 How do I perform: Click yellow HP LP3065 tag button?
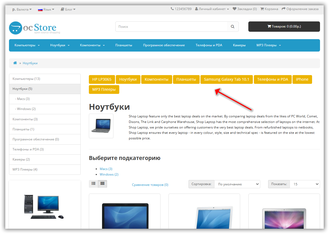click(x=102, y=79)
